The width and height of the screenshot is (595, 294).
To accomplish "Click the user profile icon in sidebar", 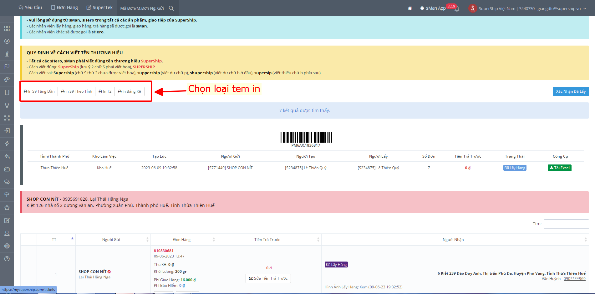I will [x=7, y=233].
